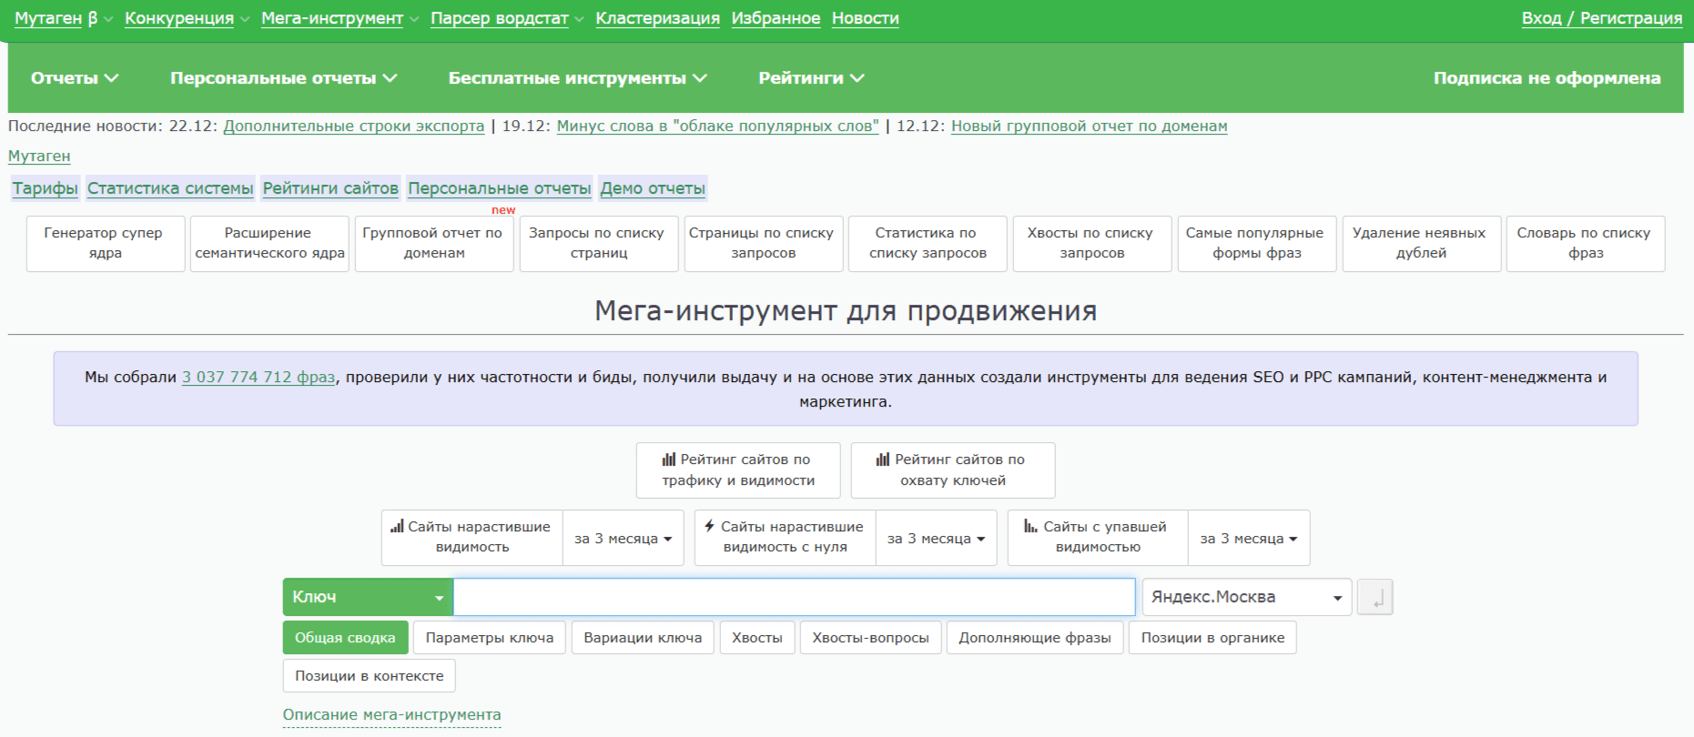Expand Описание мега-инструмента description
This screenshot has height=737, width=1694.
click(x=392, y=715)
